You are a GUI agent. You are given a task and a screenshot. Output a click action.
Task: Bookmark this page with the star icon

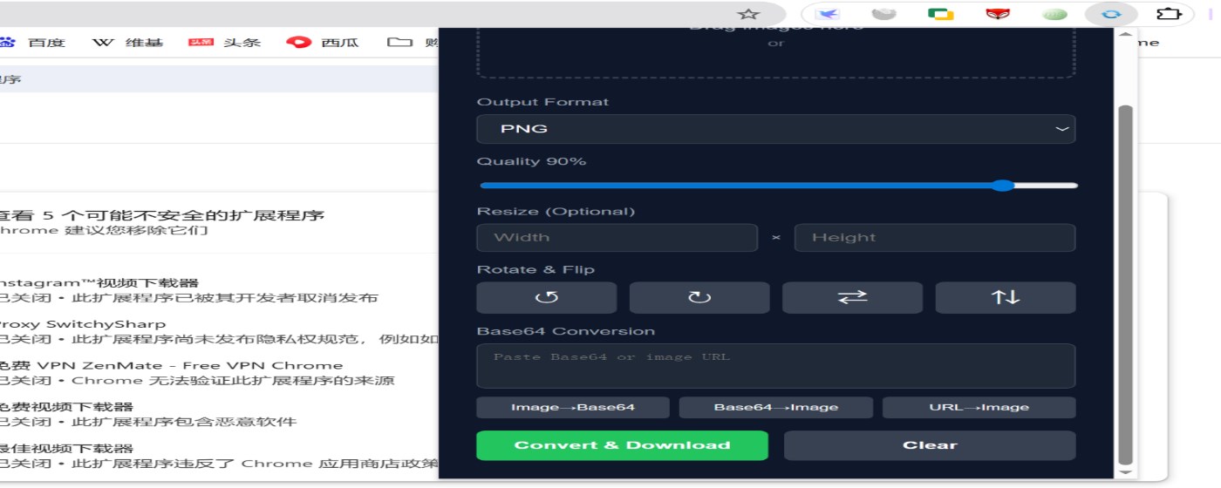(748, 14)
